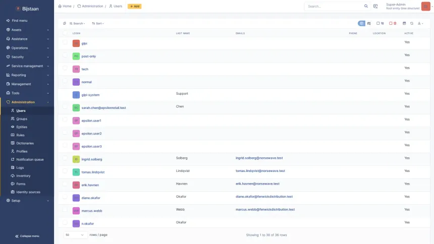
Task: Open the post-only user avatar
Action: pyautogui.click(x=76, y=56)
